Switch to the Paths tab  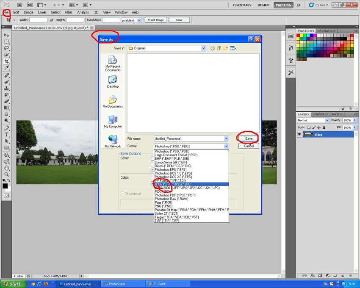point(337,114)
